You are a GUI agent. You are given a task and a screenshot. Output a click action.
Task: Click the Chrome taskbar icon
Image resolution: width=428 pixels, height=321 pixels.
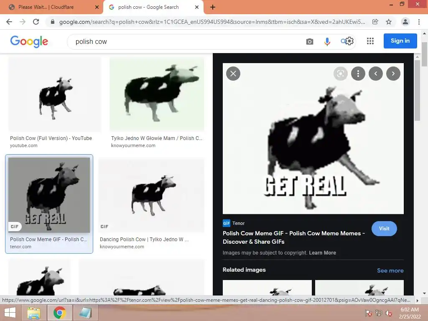59,313
